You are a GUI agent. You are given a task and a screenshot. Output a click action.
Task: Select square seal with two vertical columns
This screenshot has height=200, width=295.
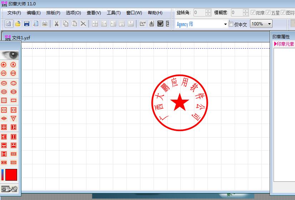[x=13, y=137]
